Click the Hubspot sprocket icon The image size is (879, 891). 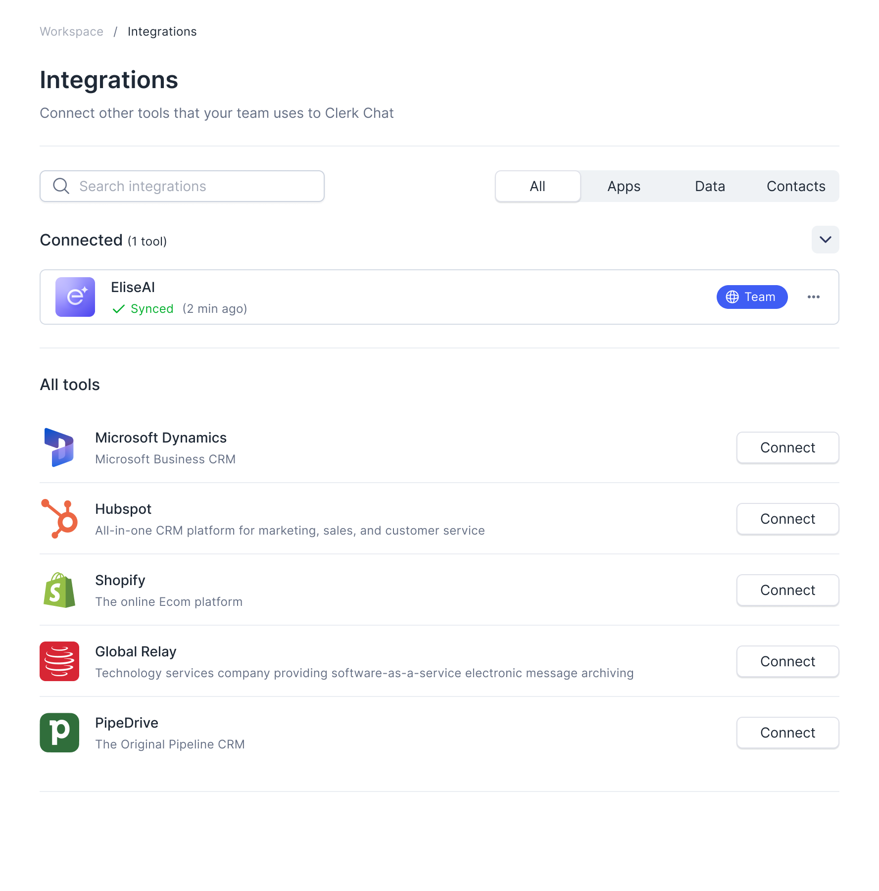coord(59,519)
